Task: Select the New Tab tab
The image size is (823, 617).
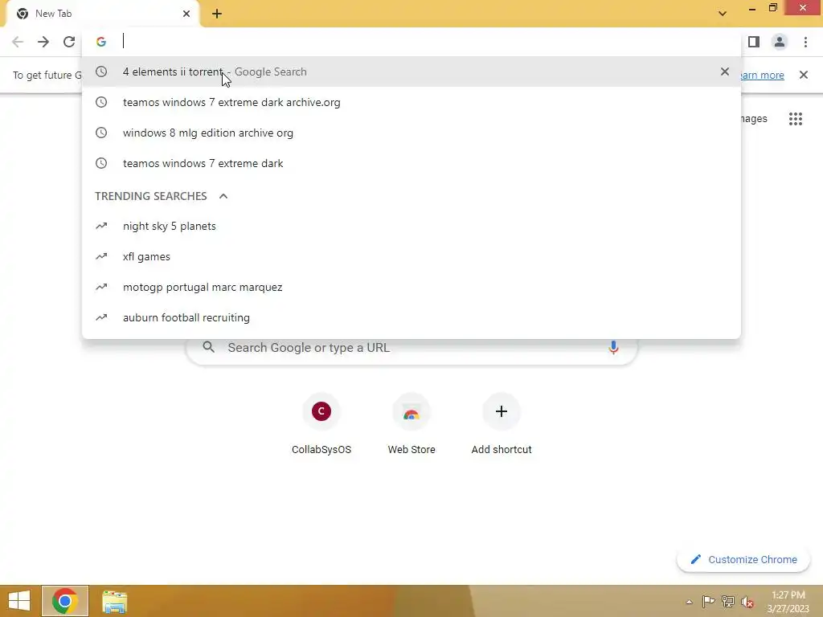Action: [x=102, y=14]
